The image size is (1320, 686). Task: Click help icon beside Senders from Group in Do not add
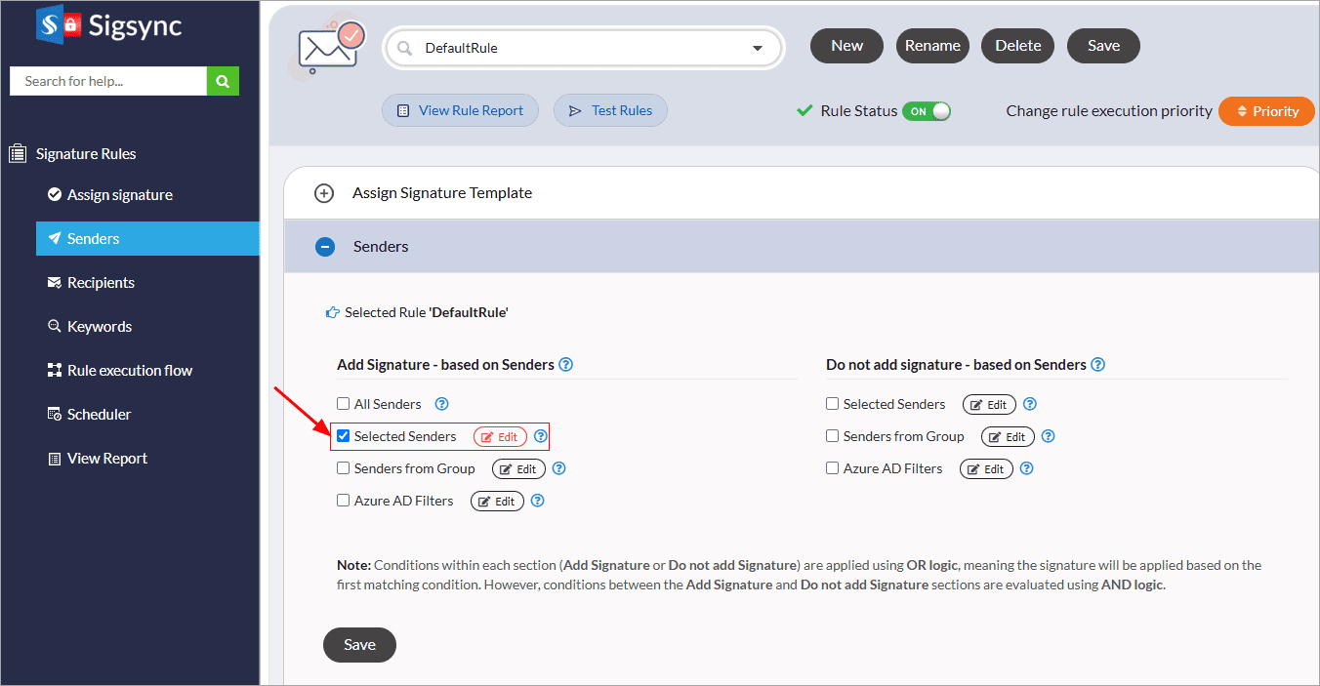[1048, 436]
